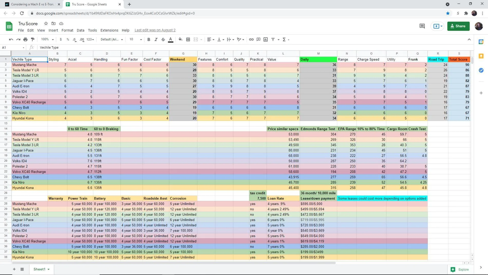The image size is (488, 275).
Task: Insert a link using the link icon
Action: (251, 39)
